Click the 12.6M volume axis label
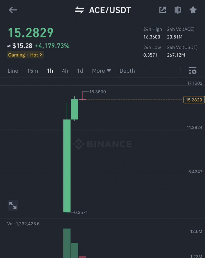Image resolution: width=205 pixels, height=258 pixels. coord(196,231)
